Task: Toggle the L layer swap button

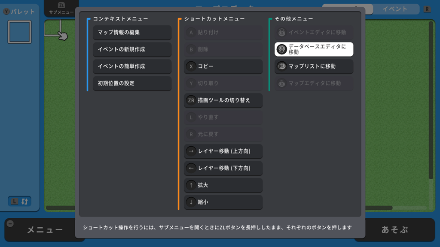Action: click(20, 201)
